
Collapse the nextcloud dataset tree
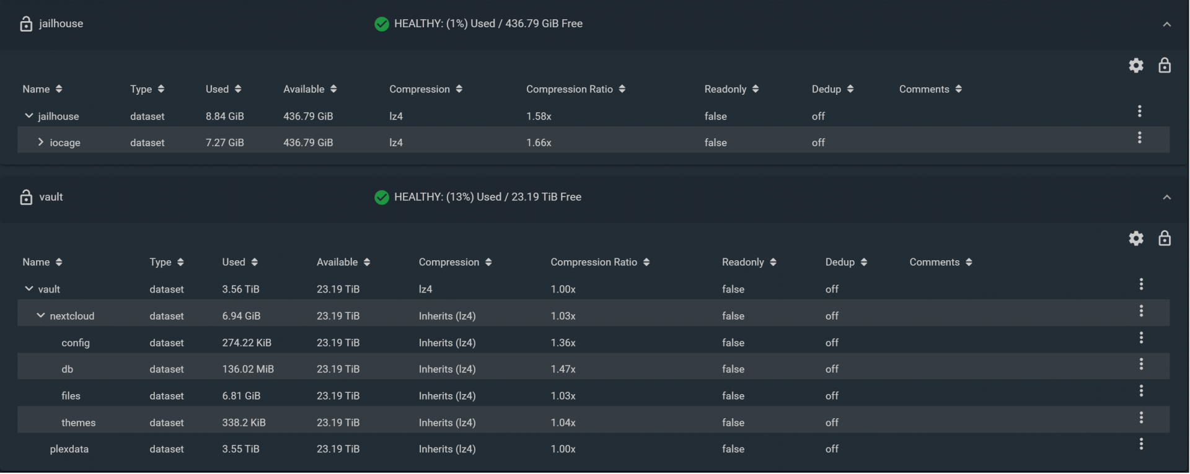pos(41,315)
